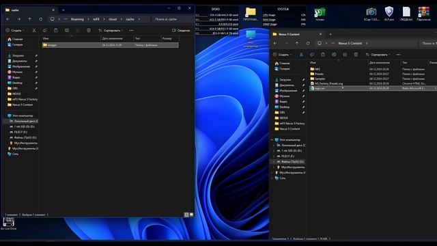This screenshot has width=437, height=246.
Task: Refresh the cache window
Action: [41, 19]
